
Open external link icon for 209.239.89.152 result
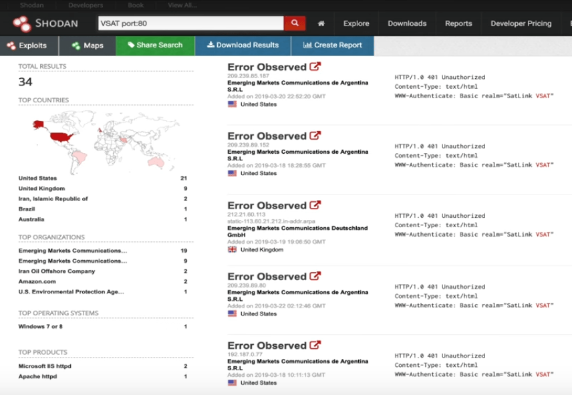(x=315, y=136)
